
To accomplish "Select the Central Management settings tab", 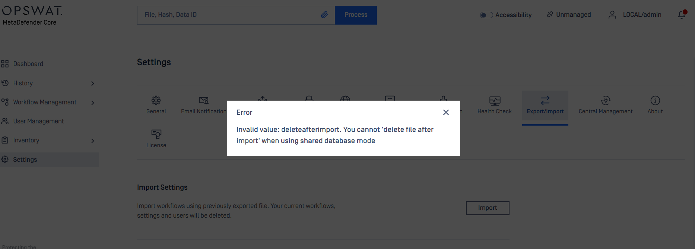I will (x=606, y=105).
